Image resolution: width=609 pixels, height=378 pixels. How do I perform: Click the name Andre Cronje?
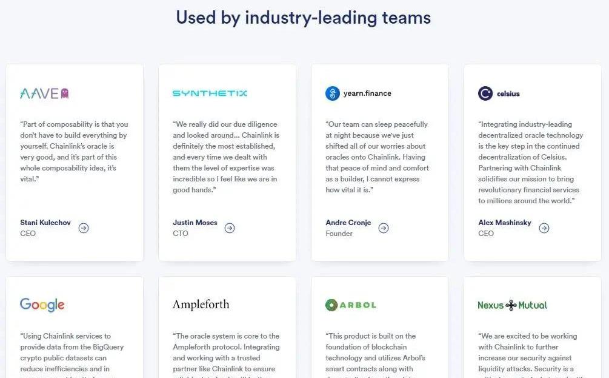click(x=348, y=223)
